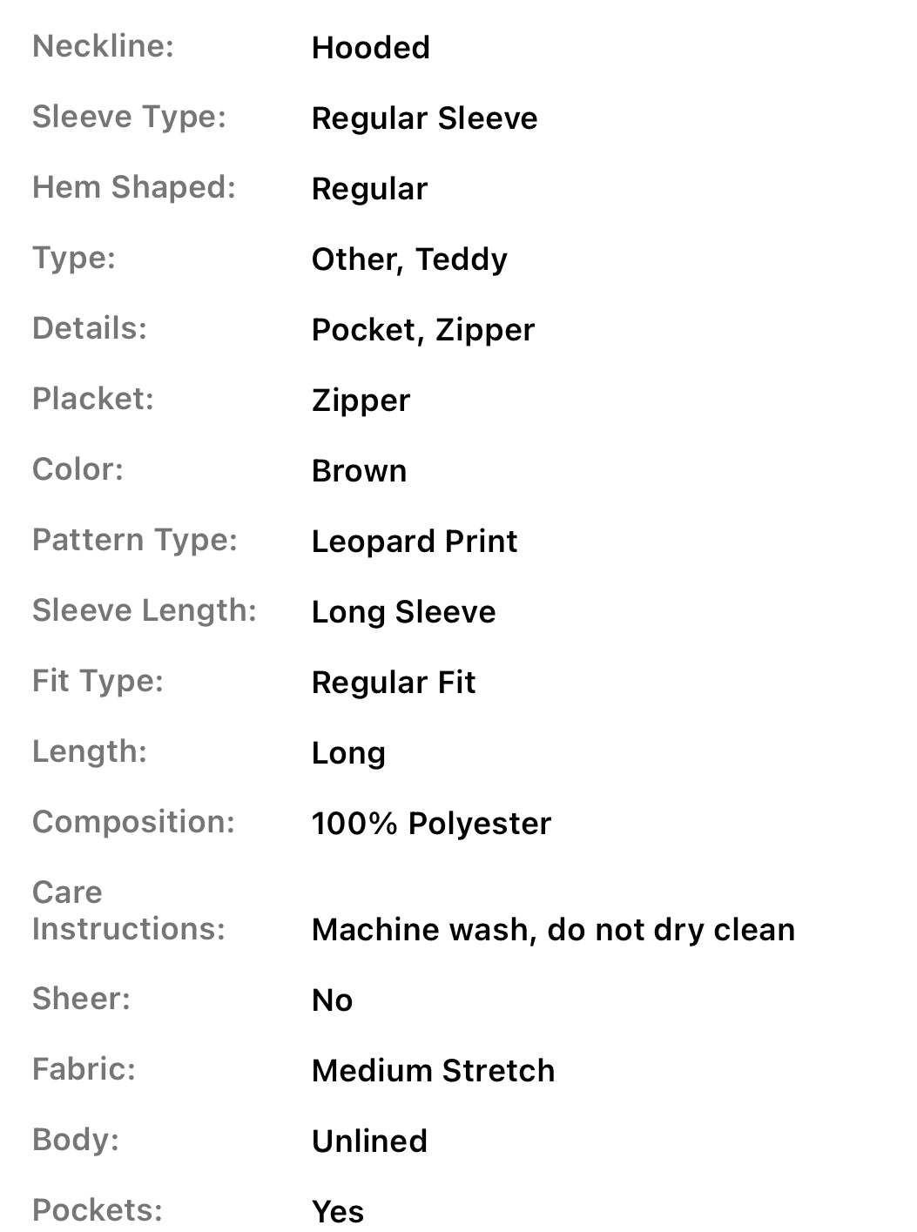This screenshot has width=917, height=1232.
Task: Tap the 'Length:' label
Action: [x=90, y=751]
